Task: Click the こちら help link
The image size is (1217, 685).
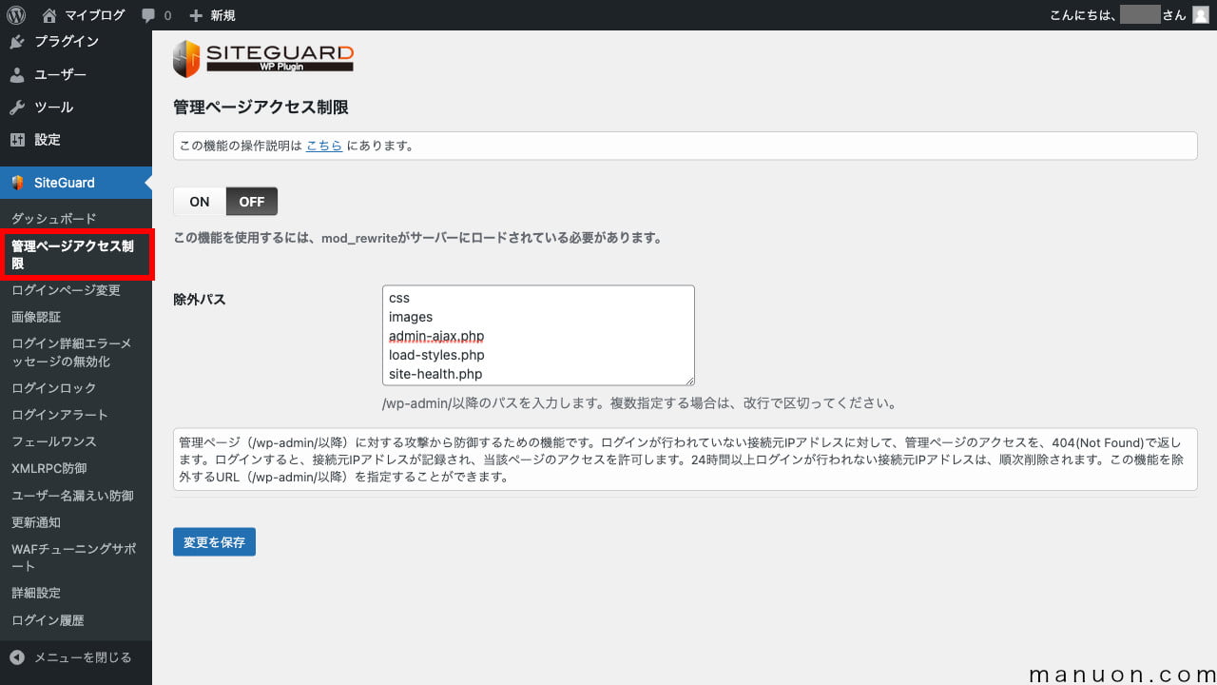Action: point(324,146)
